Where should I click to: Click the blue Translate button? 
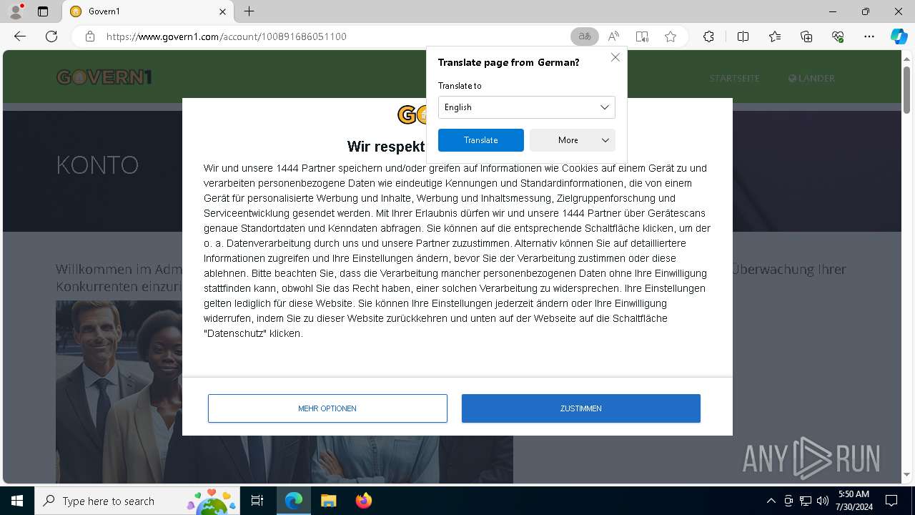tap(480, 140)
